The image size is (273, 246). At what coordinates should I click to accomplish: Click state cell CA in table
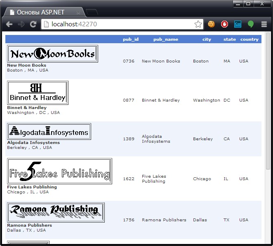point(227,139)
